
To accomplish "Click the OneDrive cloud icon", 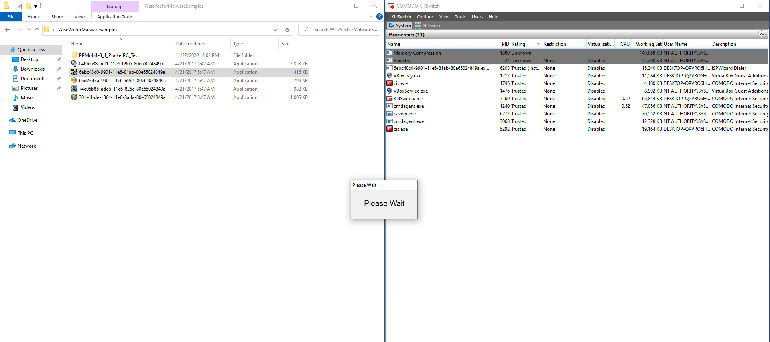I will [12, 120].
